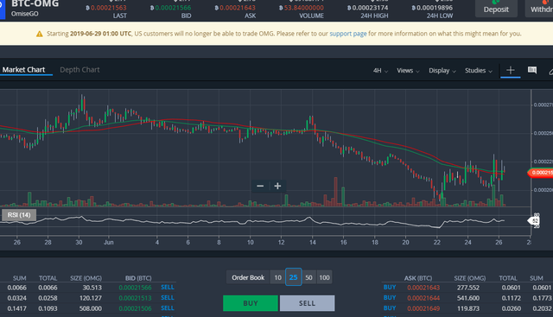The image size is (553, 317).
Task: Open the Display dropdown menu
Action: (x=442, y=71)
